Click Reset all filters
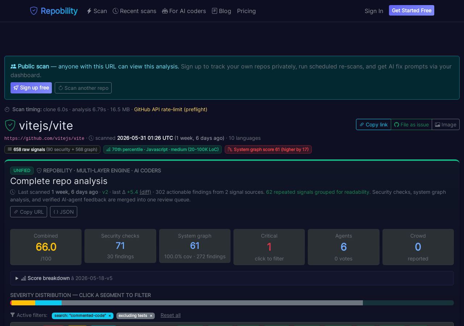 [x=170, y=315]
